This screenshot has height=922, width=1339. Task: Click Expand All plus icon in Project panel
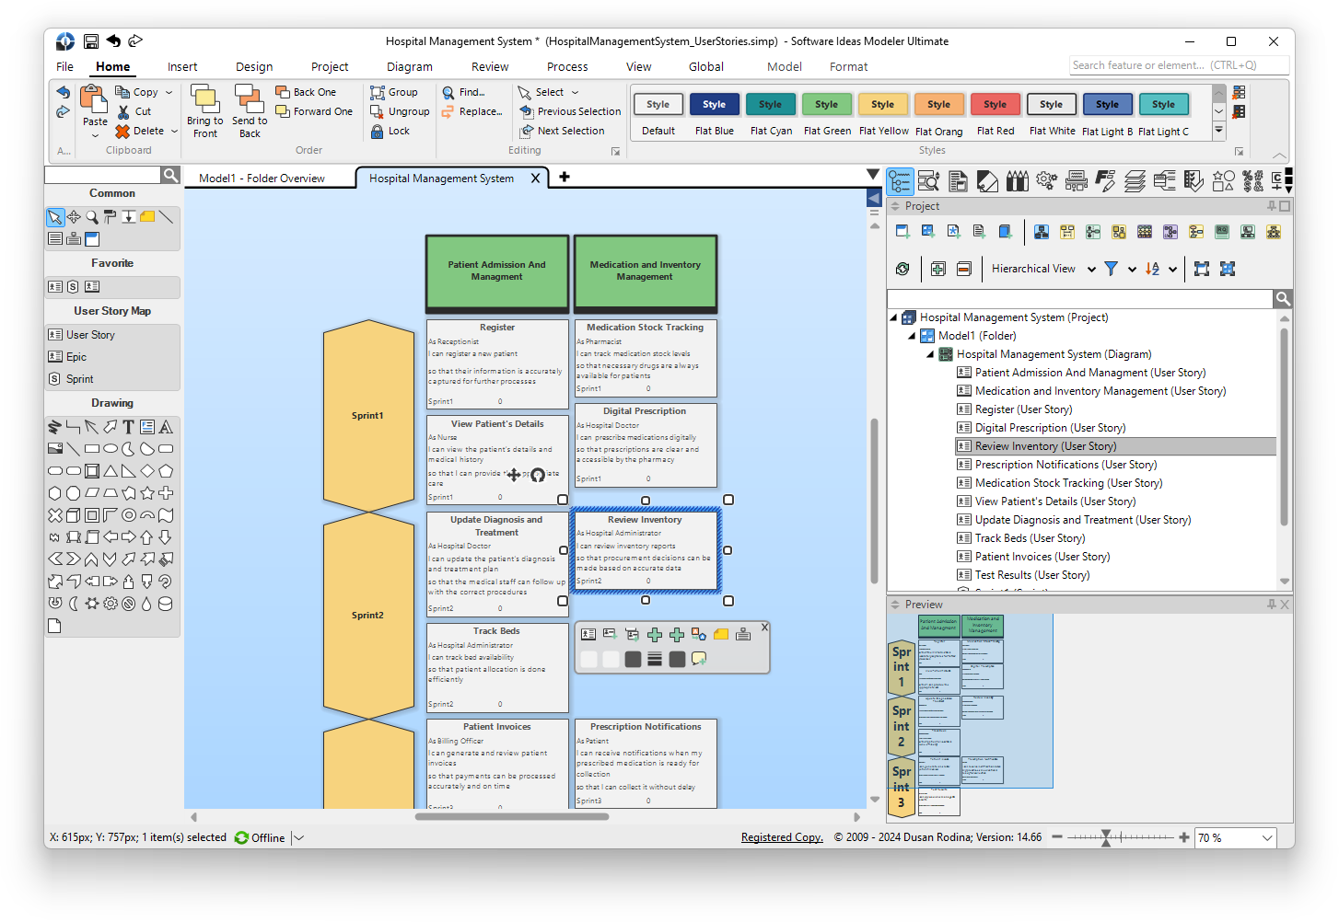click(937, 269)
